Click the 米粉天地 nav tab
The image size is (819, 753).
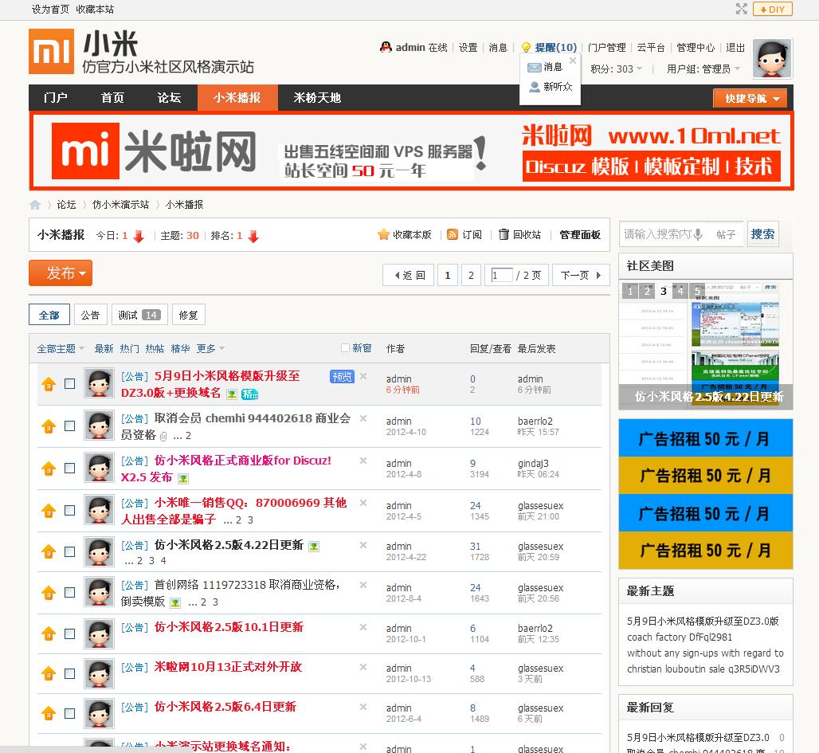coord(317,98)
